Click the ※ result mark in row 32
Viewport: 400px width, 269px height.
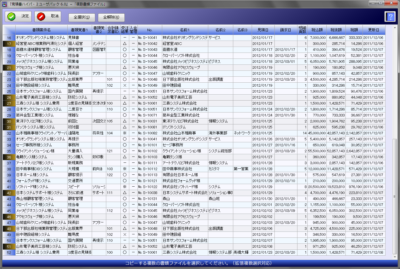pyautogui.click(x=125, y=133)
